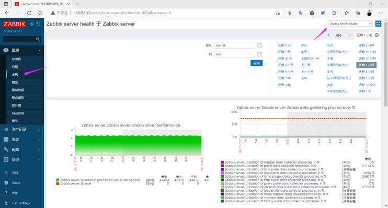The height and width of the screenshot is (208, 388).
Task: Click the user icon for User settings
Action: 6,203
